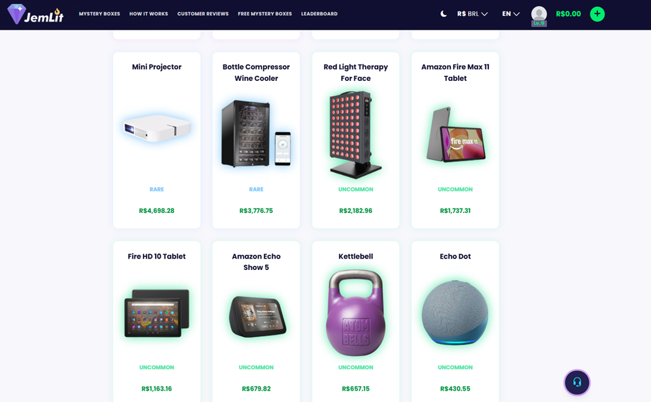Visit Free Mystery Boxes page
The image size is (651, 402).
265,14
